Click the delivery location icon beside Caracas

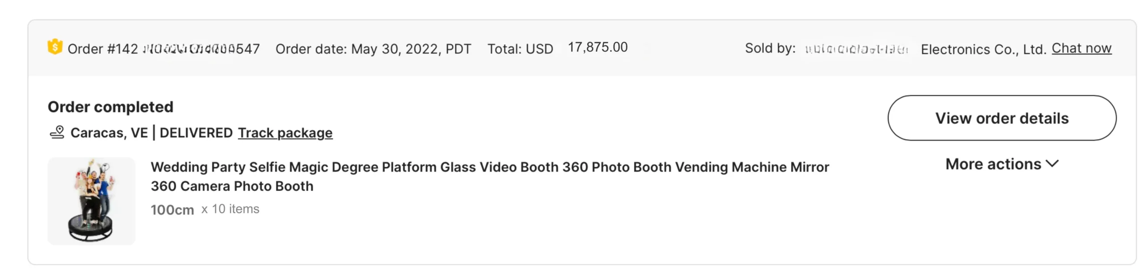point(57,132)
